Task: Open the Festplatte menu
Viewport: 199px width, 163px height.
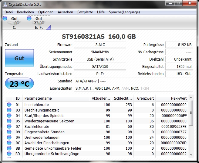Action: (x=85, y=12)
